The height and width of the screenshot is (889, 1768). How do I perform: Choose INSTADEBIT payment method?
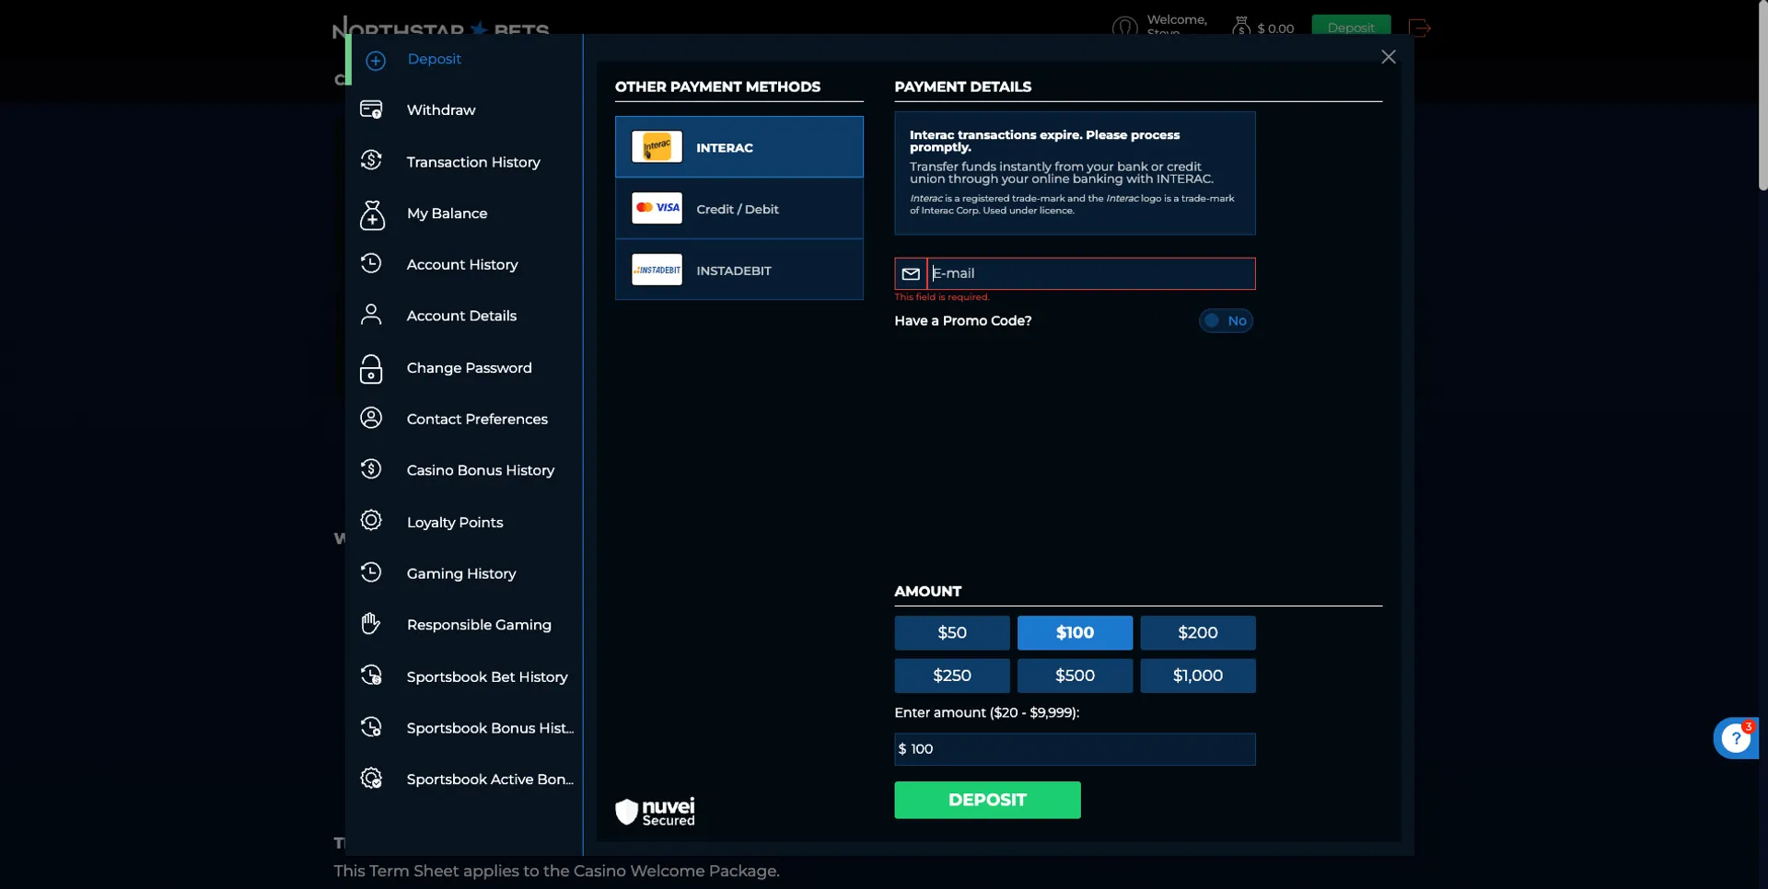click(x=739, y=271)
